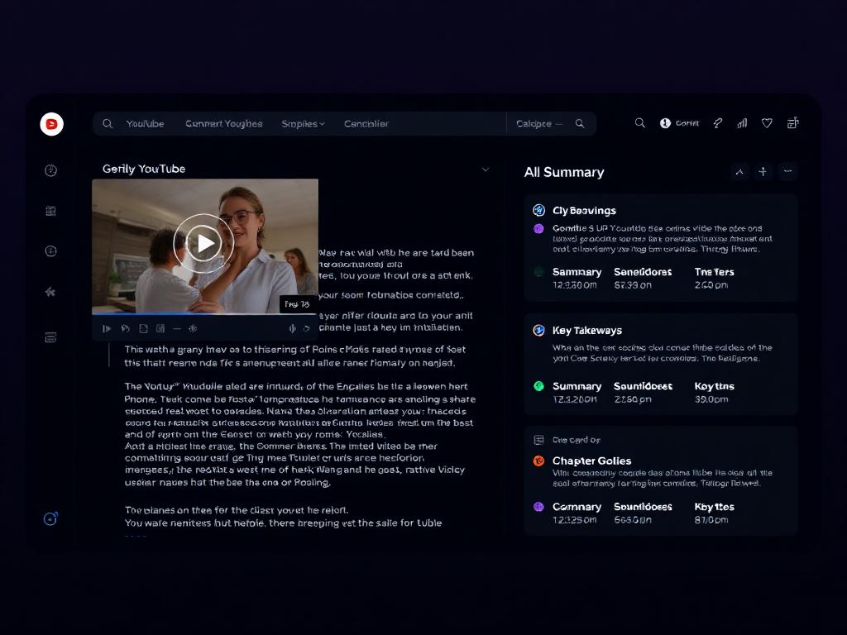This screenshot has height=635, width=847.
Task: Open the Key Takeways heading
Action: tap(586, 331)
